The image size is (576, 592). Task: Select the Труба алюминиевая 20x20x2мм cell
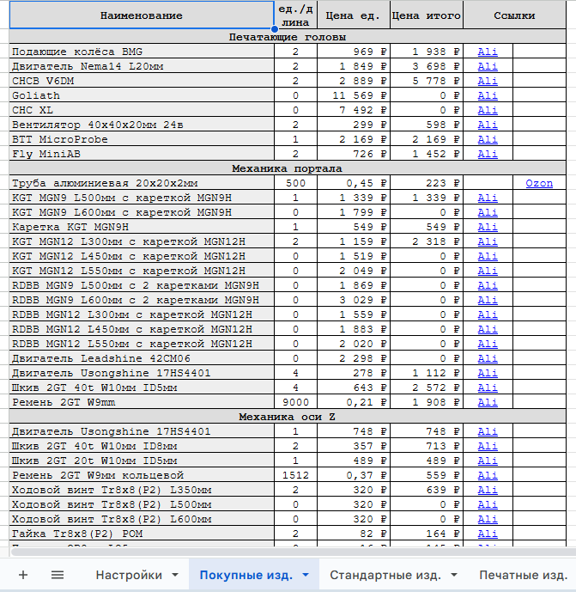[x=142, y=184]
